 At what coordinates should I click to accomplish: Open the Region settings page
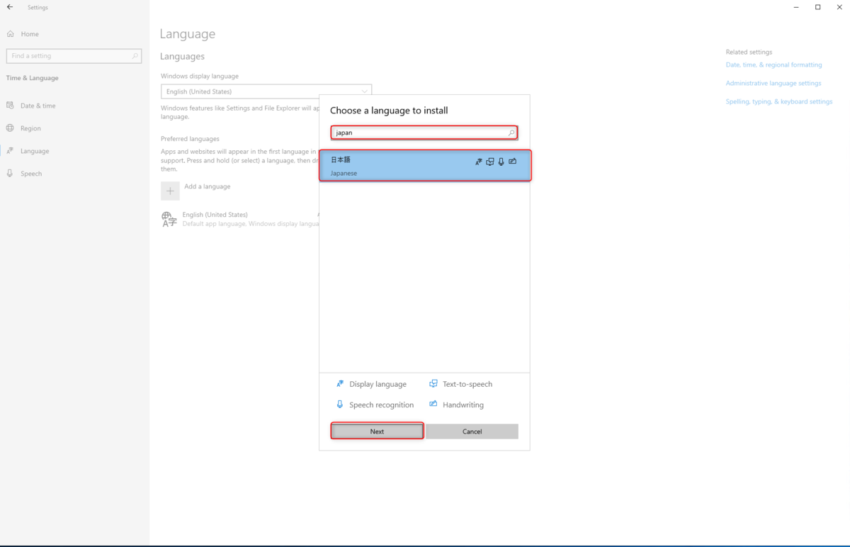coord(30,128)
